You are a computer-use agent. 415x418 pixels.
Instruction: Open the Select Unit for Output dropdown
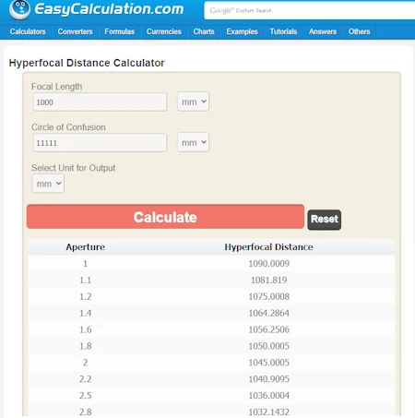pyautogui.click(x=48, y=184)
